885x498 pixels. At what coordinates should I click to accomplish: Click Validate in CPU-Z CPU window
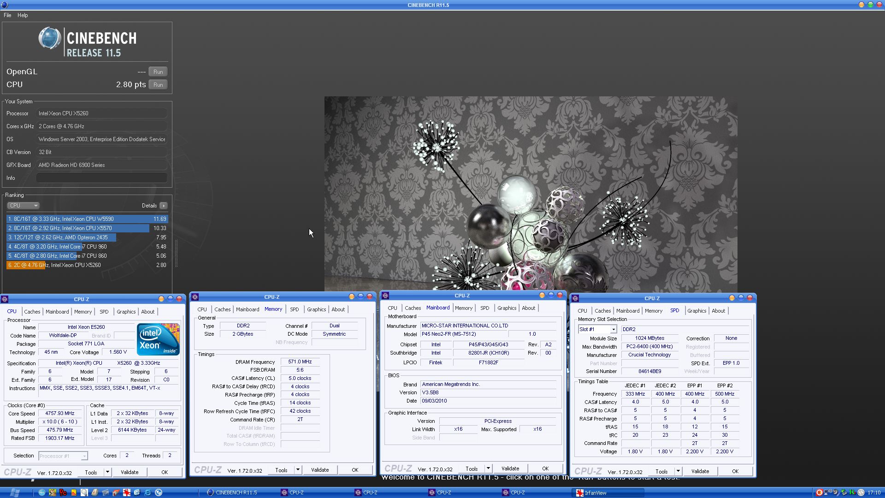[x=130, y=472]
